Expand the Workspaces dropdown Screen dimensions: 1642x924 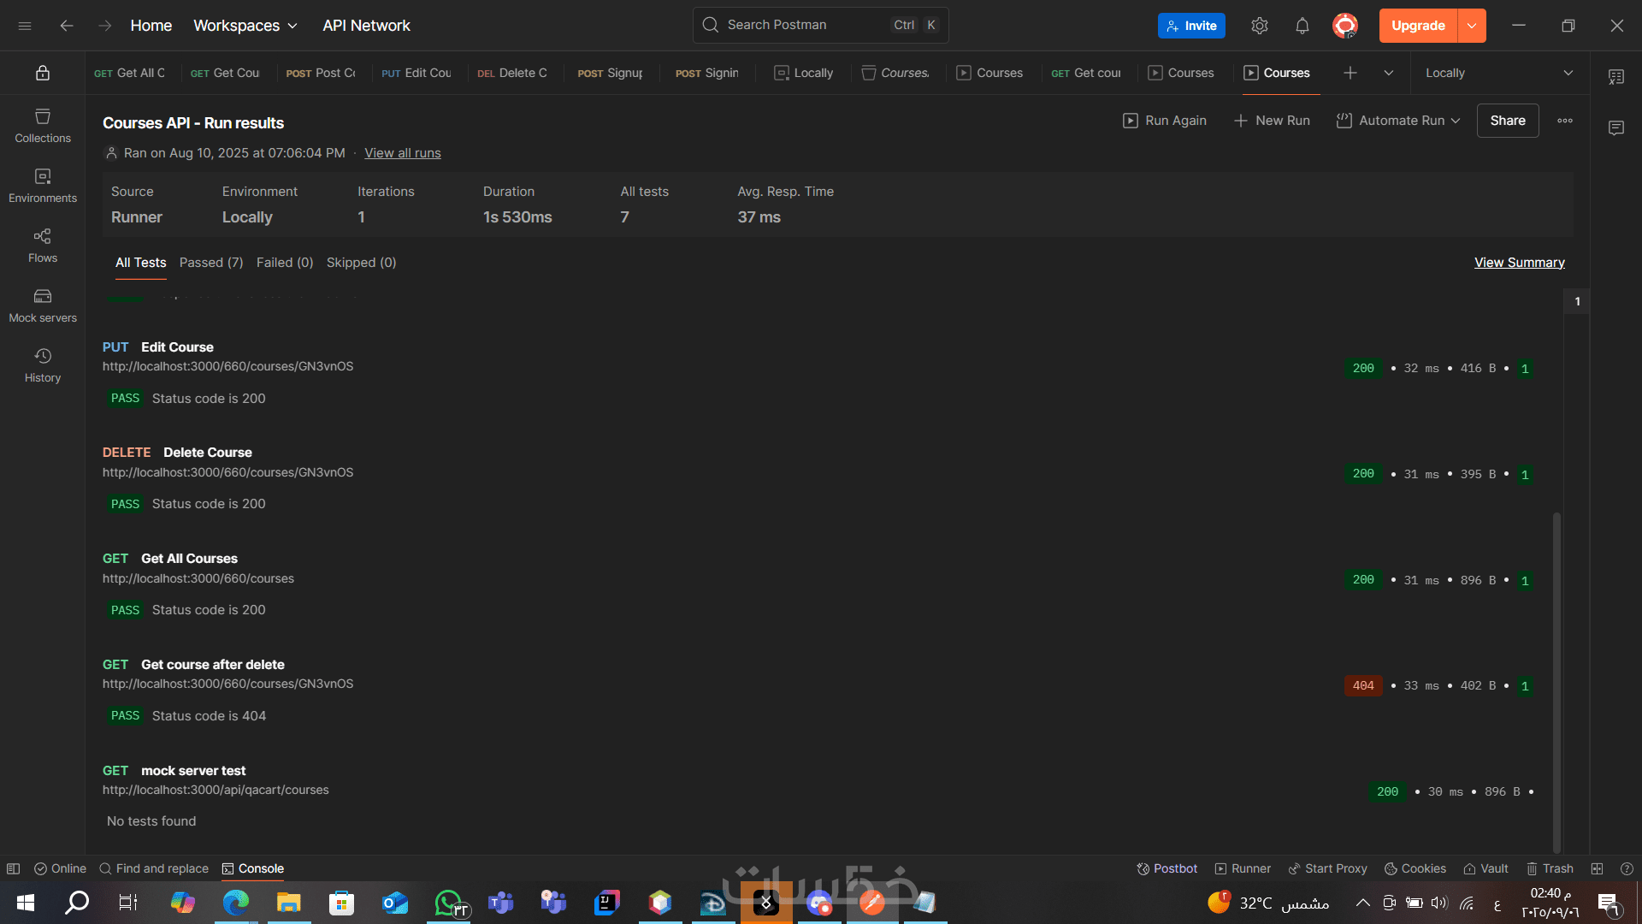coord(245,26)
